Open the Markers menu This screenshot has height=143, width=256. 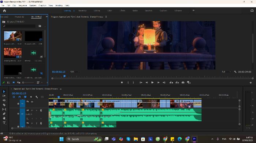point(33,5)
